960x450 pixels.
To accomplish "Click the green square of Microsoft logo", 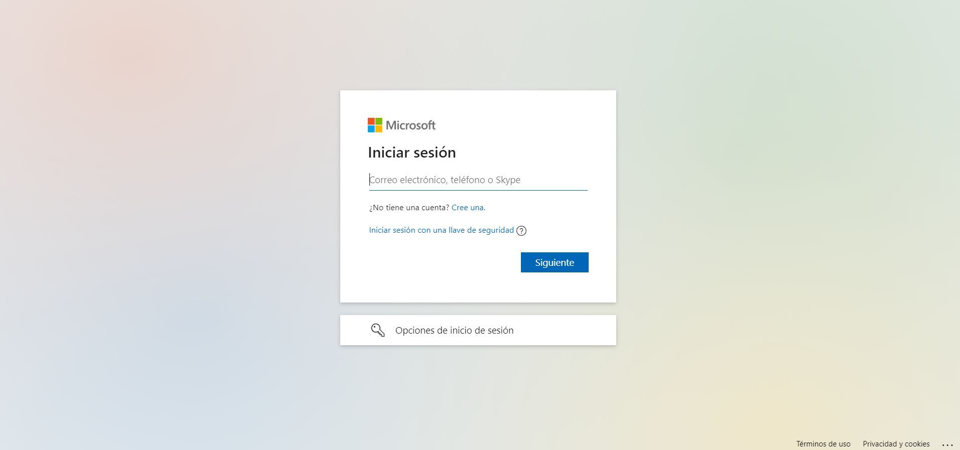I will pos(379,121).
